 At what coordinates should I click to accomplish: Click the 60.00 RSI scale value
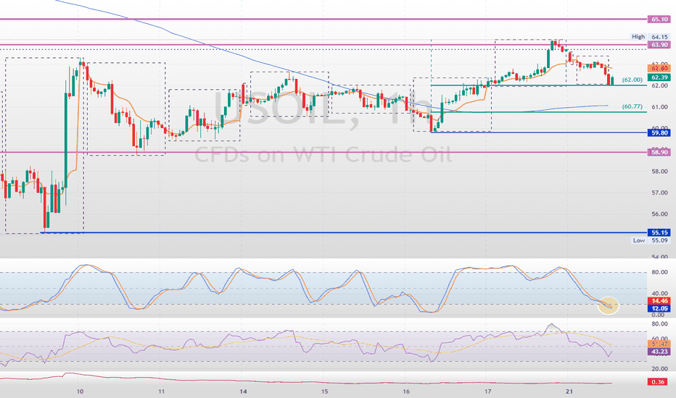tap(659, 339)
